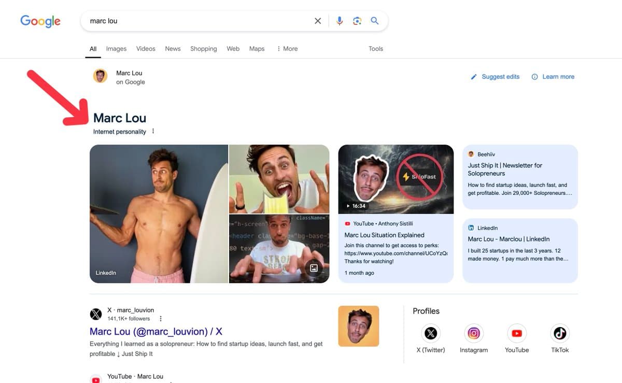Open the TikTok profile icon
The image size is (622, 383).
[x=560, y=333]
